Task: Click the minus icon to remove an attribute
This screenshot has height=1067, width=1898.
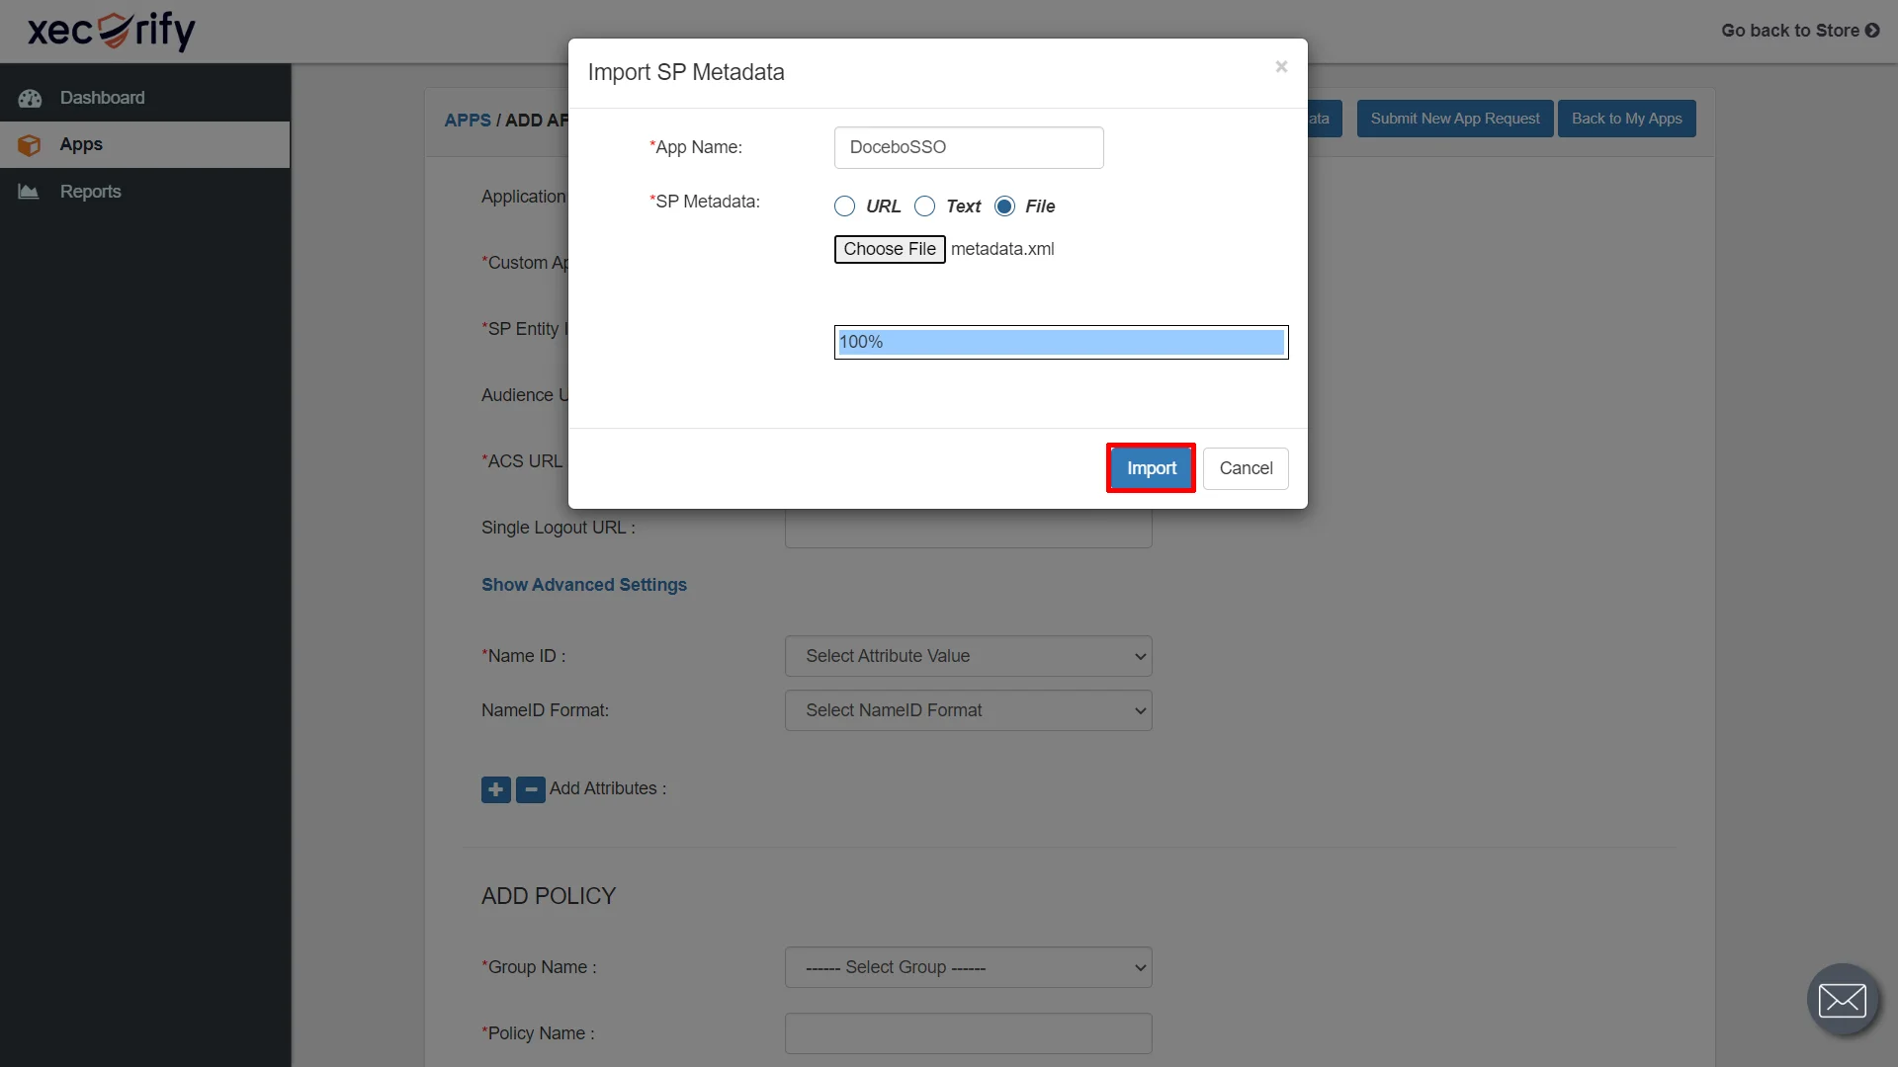Action: (x=531, y=789)
